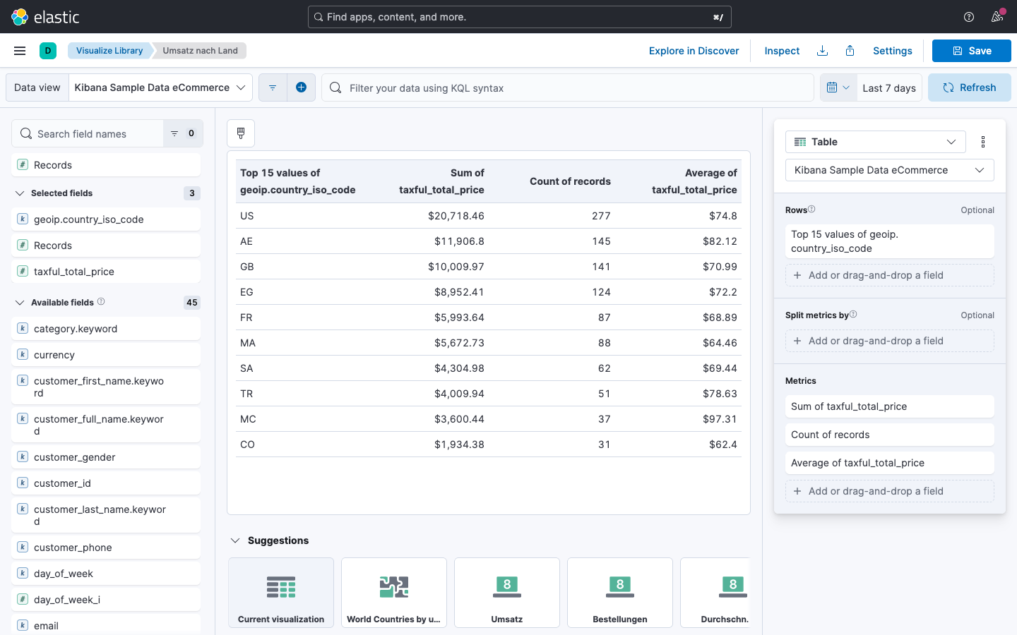Toggle the field type filter button
This screenshot has width=1017, height=635.
pos(183,133)
